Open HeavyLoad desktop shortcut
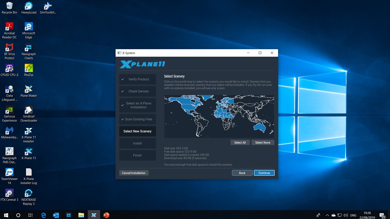 [29, 8]
